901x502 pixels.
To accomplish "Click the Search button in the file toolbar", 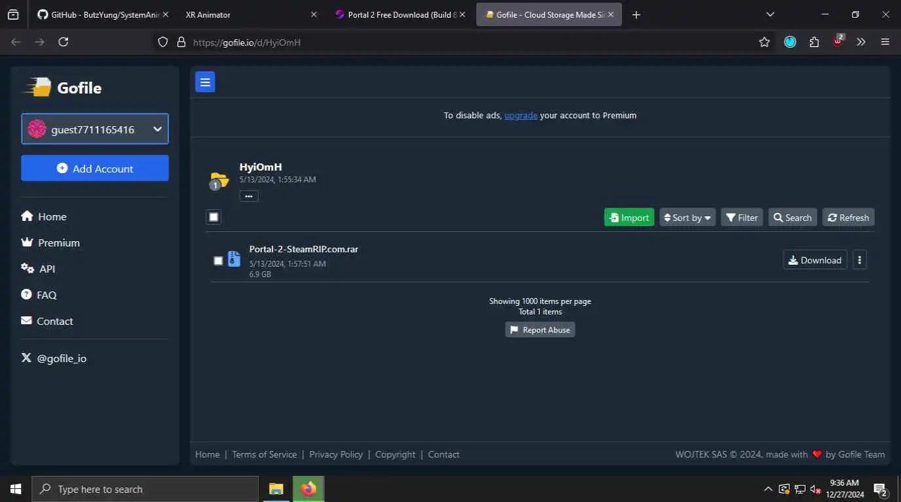I will coord(792,218).
